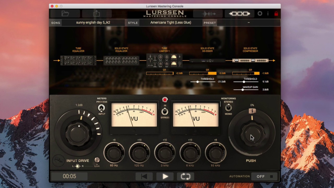
Task: Adjust the Compressor threshold slider
Action: point(244,82)
